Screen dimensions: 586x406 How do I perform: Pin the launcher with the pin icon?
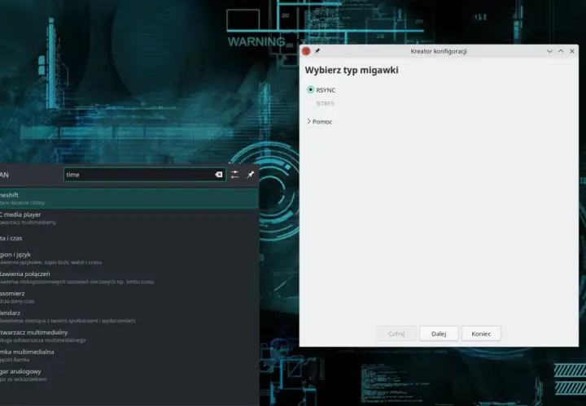coord(251,175)
